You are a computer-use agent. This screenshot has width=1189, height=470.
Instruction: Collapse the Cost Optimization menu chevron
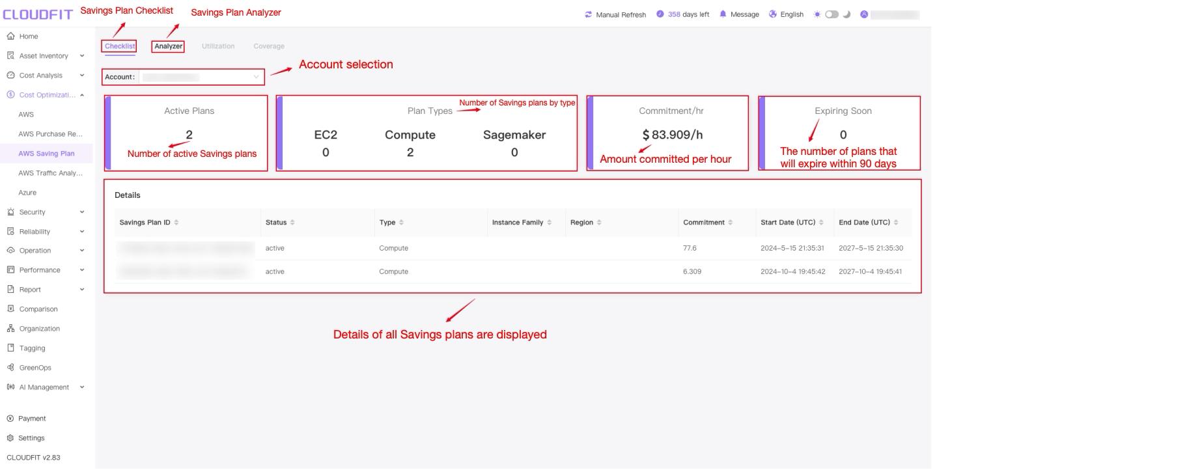[82, 95]
